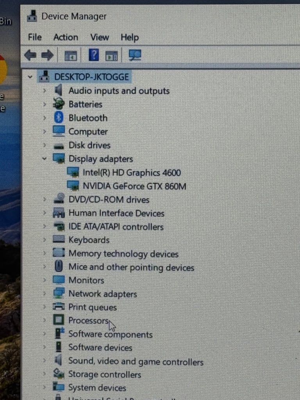Screen dimensions: 300x400
Task: Click the mouse icon for pointing devices
Action: coord(59,266)
